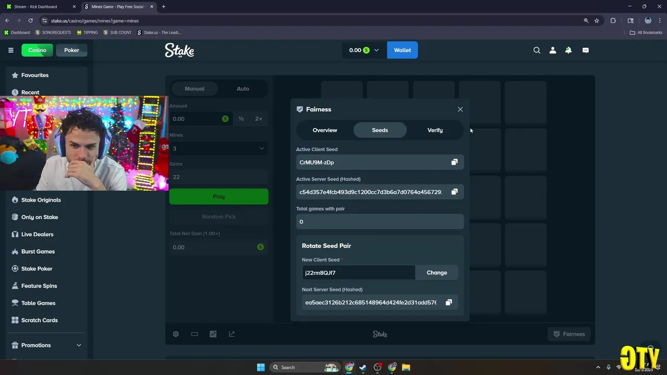667x375 pixels.
Task: Select Manual betting mode
Action: pyautogui.click(x=194, y=89)
